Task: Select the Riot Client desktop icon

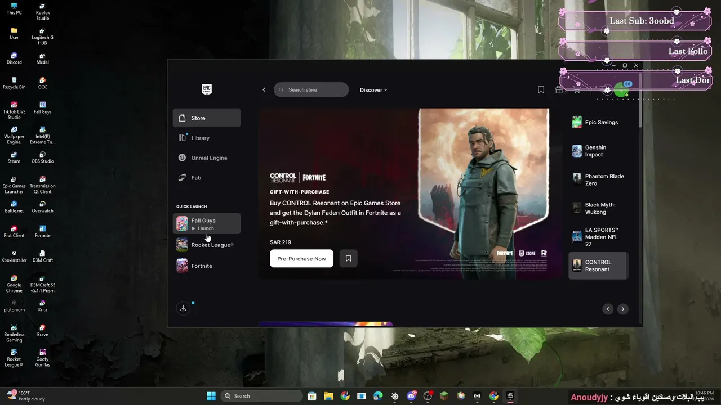Action: (x=14, y=231)
